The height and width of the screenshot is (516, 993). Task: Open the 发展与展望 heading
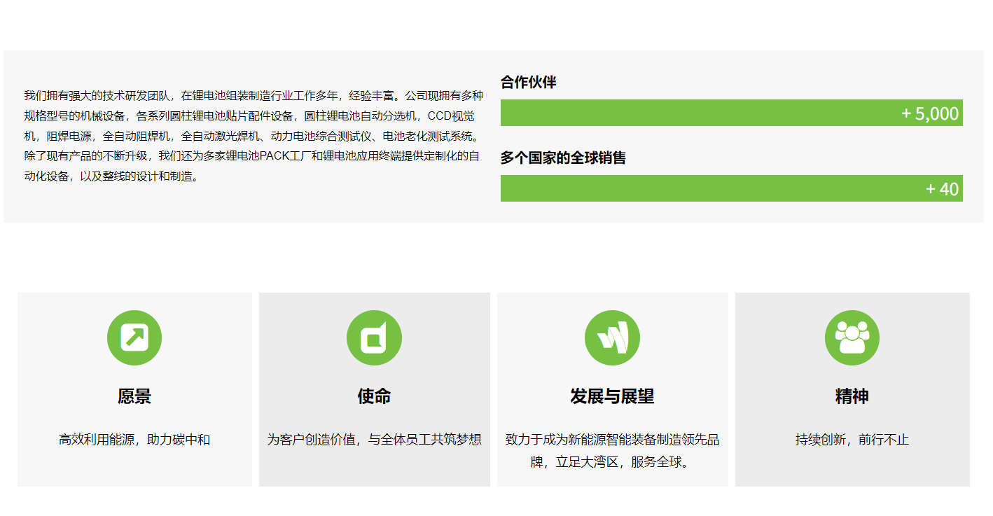[612, 396]
